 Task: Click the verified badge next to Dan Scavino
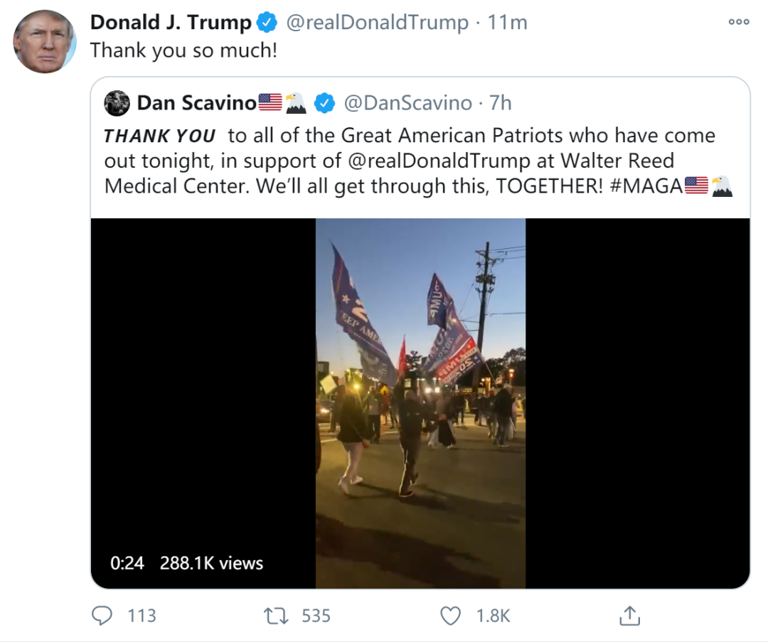click(x=325, y=103)
